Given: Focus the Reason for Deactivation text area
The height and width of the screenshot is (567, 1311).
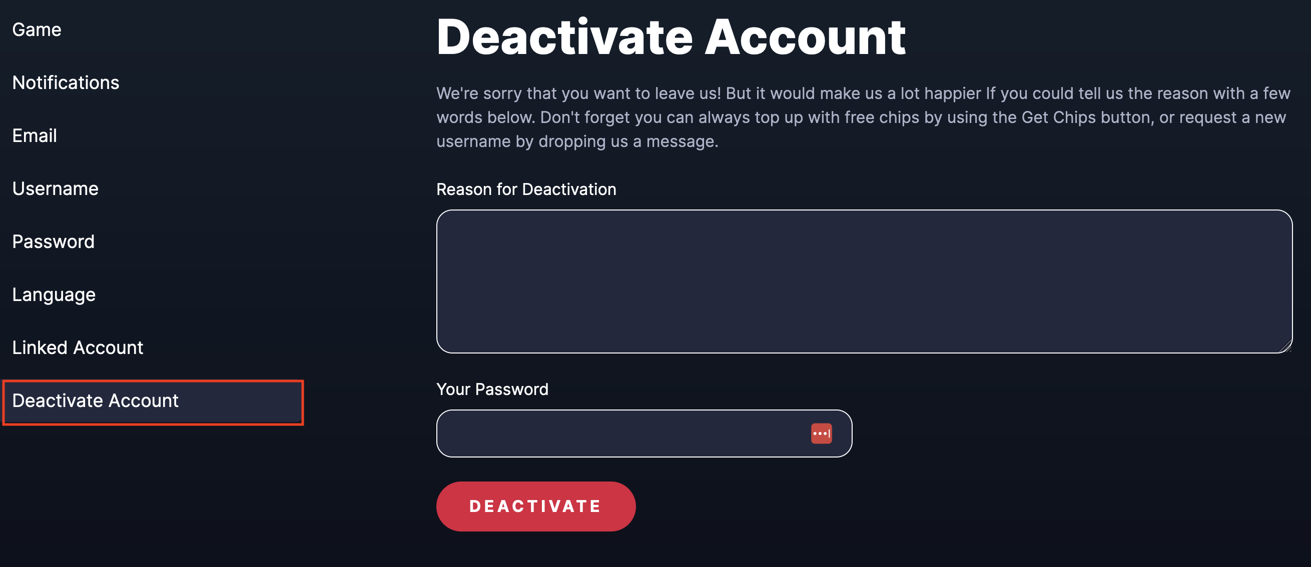Looking at the screenshot, I should click(864, 281).
